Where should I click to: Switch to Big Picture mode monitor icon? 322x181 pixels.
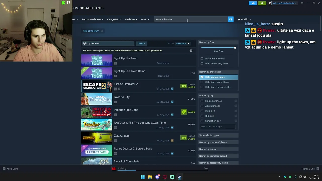[302, 3]
